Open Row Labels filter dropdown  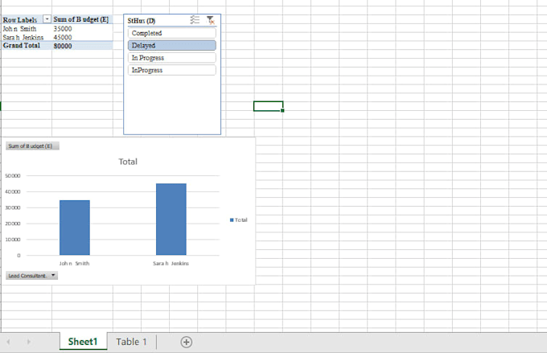pos(47,18)
